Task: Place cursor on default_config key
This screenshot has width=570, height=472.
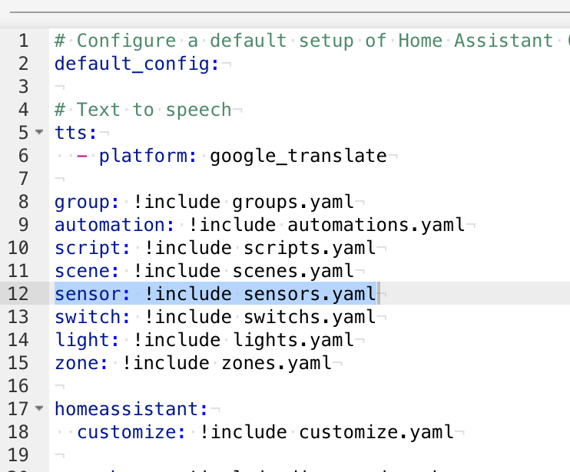Action: (132, 64)
